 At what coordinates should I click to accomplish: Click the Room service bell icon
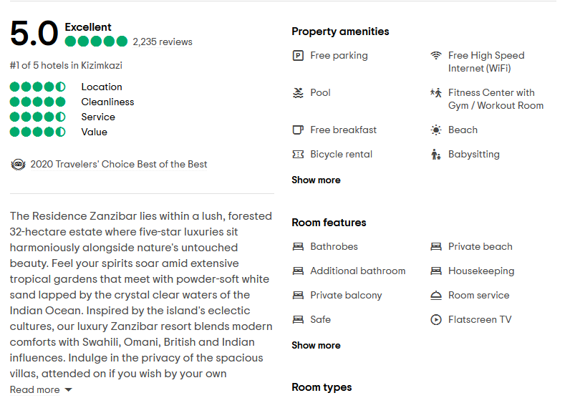click(x=436, y=296)
